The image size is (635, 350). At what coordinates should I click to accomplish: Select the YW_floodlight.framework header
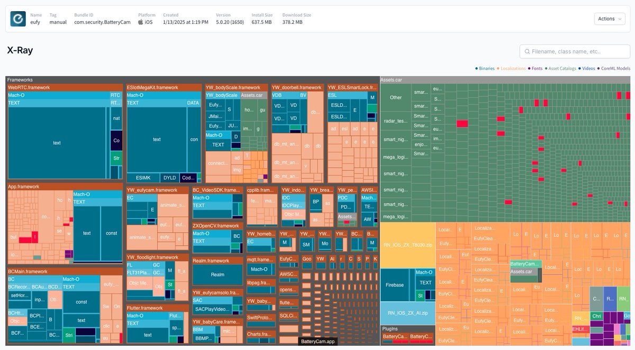[157, 257]
